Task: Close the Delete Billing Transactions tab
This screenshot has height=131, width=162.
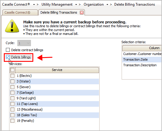Action: 82,12
